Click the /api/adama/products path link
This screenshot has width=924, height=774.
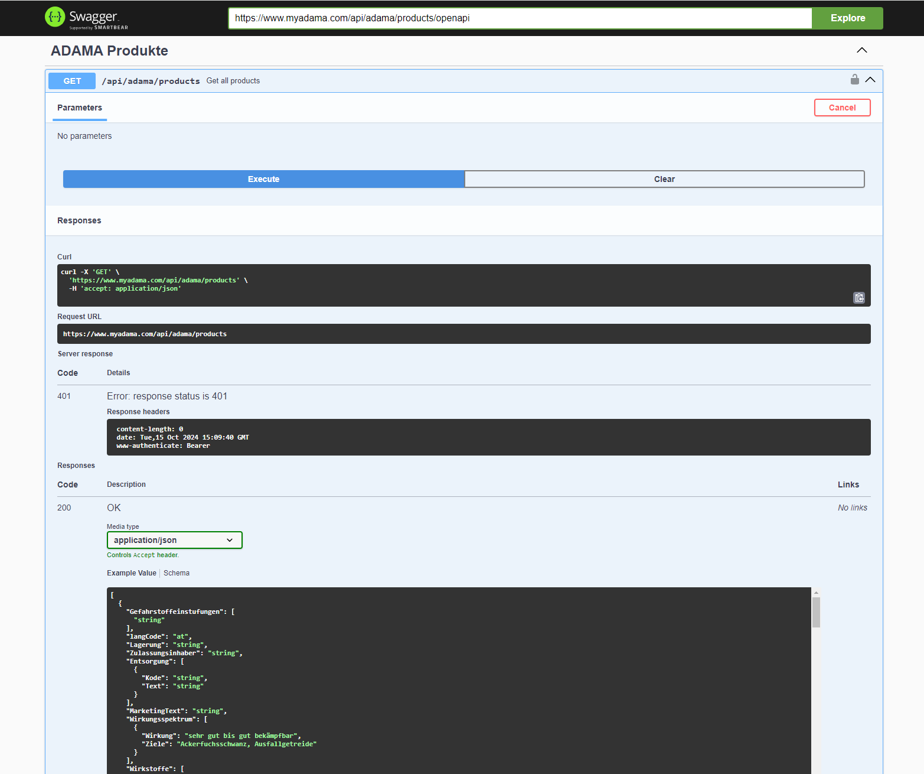tap(151, 81)
